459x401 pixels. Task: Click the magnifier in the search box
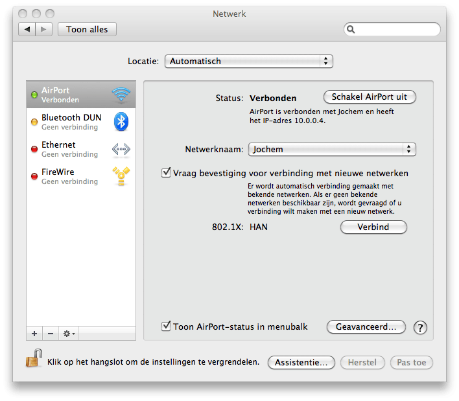click(351, 29)
